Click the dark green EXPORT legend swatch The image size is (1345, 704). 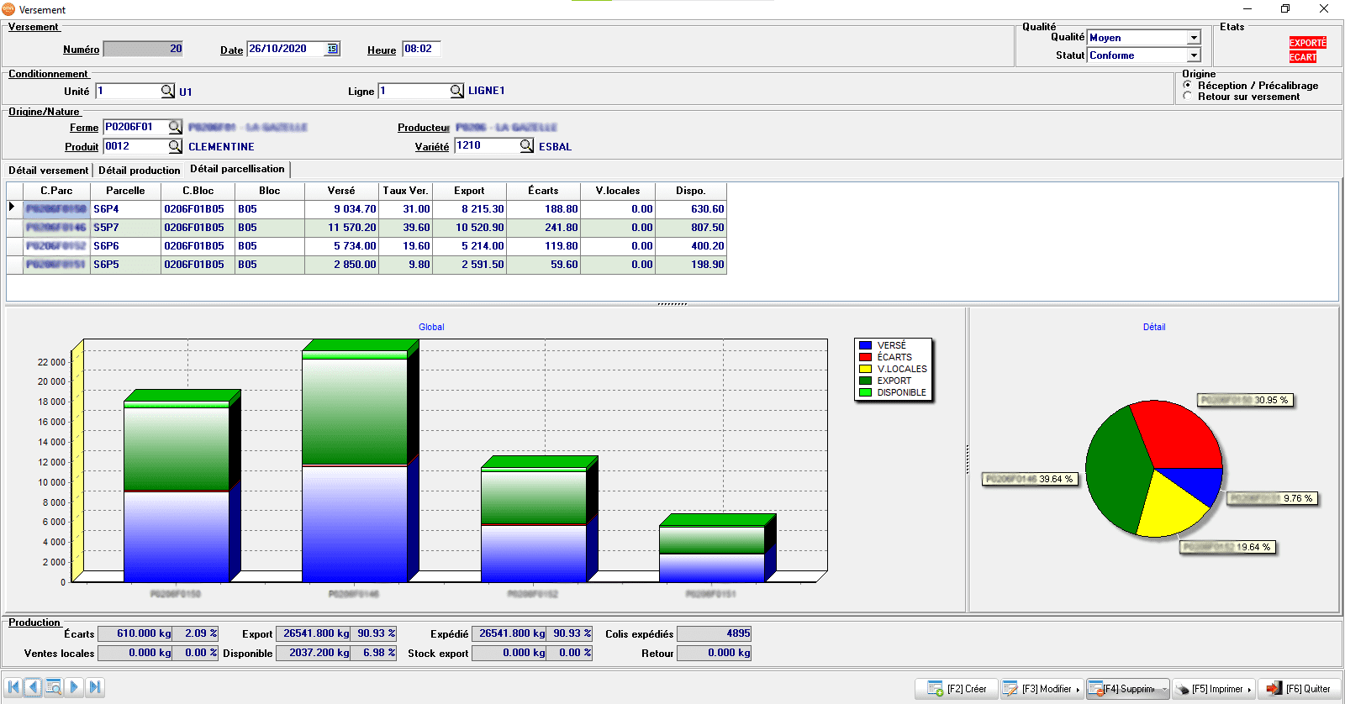(x=865, y=381)
